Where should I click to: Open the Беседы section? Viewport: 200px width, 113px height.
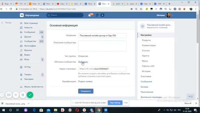[144, 87]
